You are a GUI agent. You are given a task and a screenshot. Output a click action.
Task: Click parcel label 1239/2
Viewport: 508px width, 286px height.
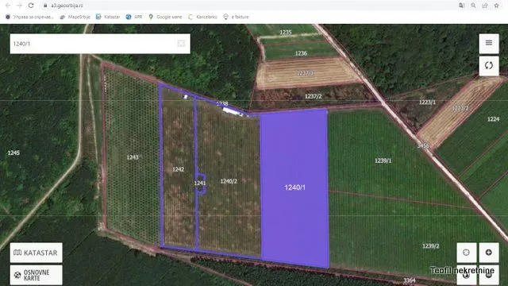pos(430,246)
